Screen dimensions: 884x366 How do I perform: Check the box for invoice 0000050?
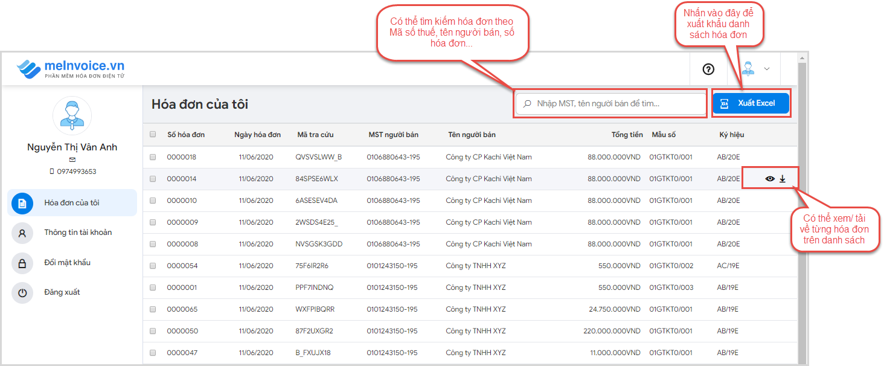(x=153, y=331)
